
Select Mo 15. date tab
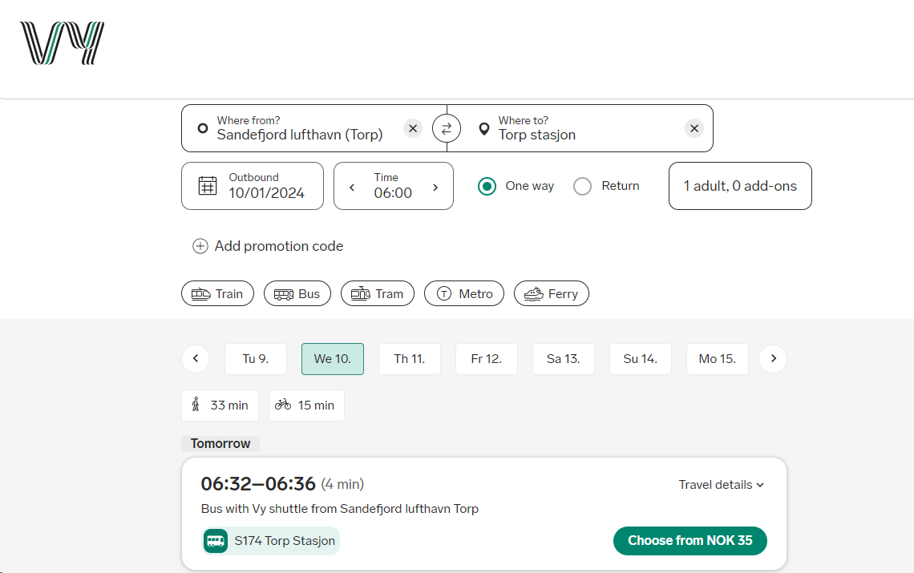click(x=717, y=359)
